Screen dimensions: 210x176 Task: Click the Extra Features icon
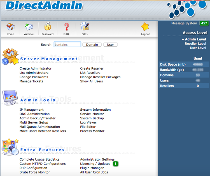pos(10,147)
